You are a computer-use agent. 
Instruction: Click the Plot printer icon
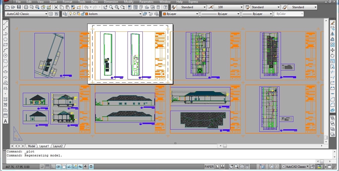click(x=26, y=7)
